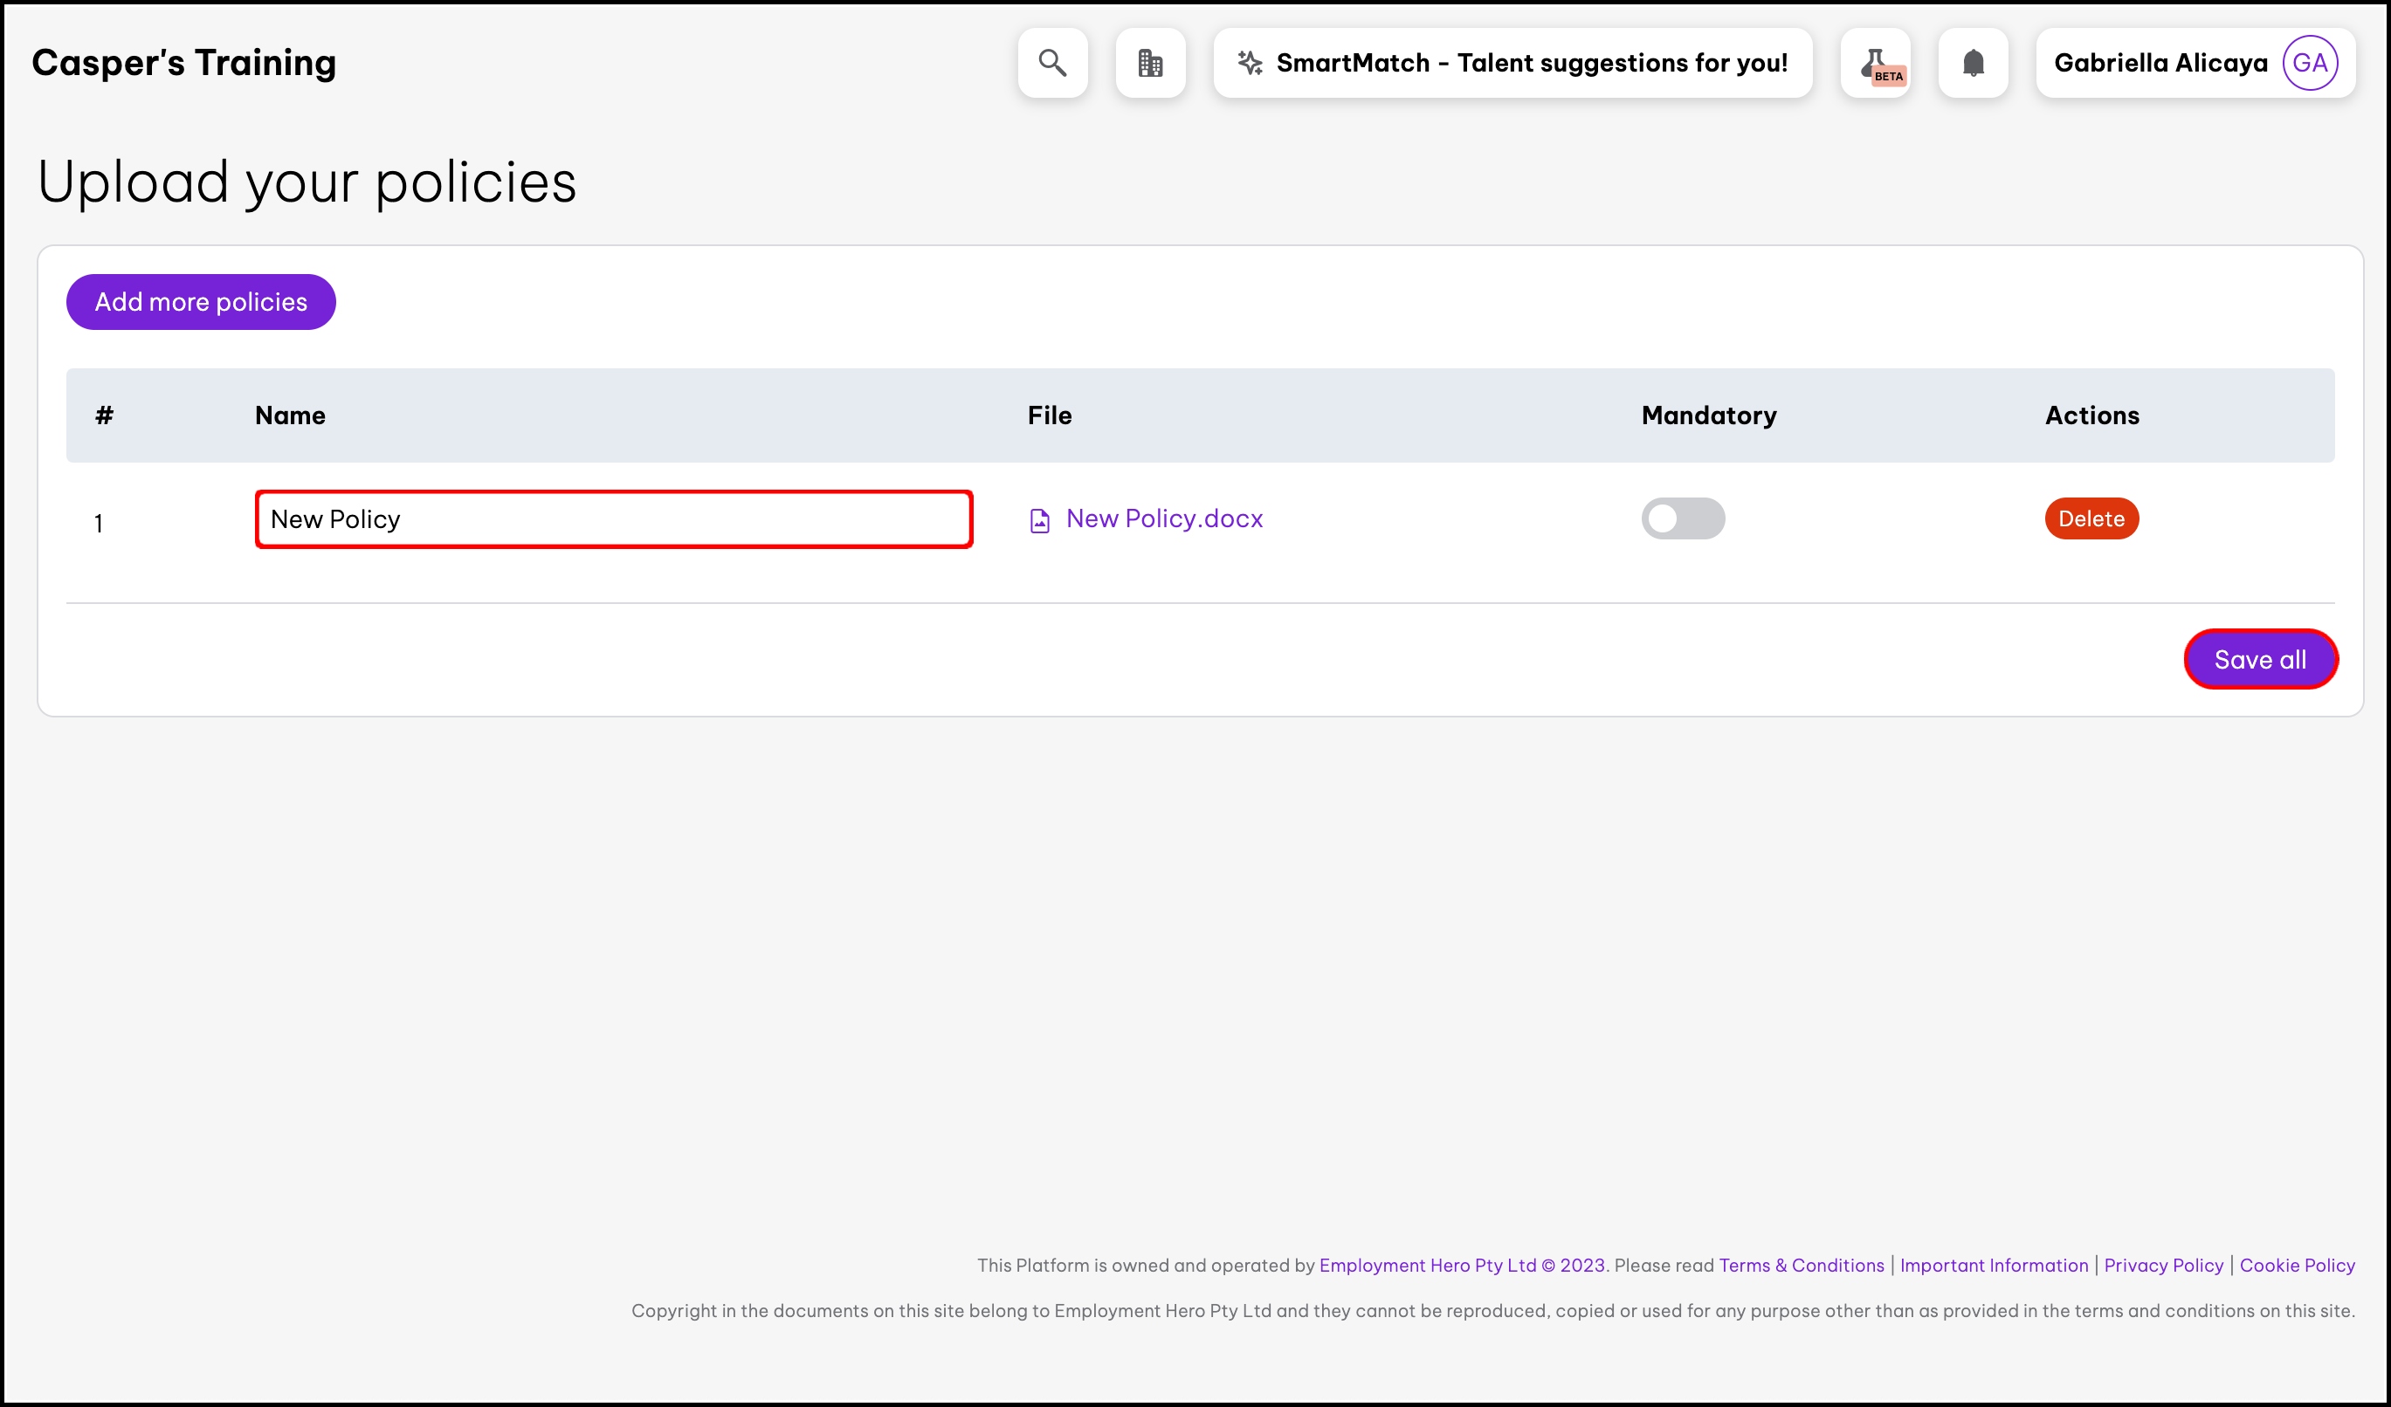The width and height of the screenshot is (2391, 1407).
Task: Click the search magnifier icon
Action: [1052, 63]
